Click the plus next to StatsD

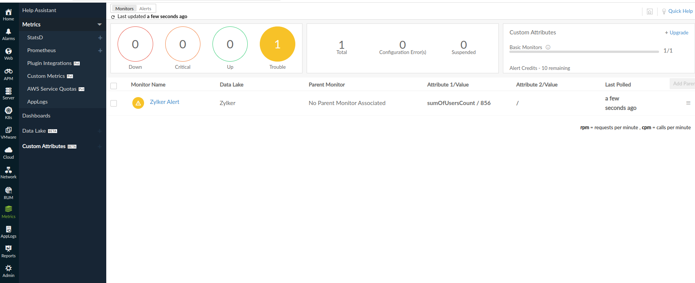[x=100, y=38]
